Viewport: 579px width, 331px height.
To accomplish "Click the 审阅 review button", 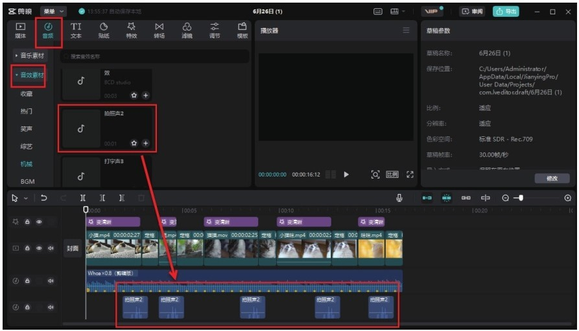I will tap(472, 12).
